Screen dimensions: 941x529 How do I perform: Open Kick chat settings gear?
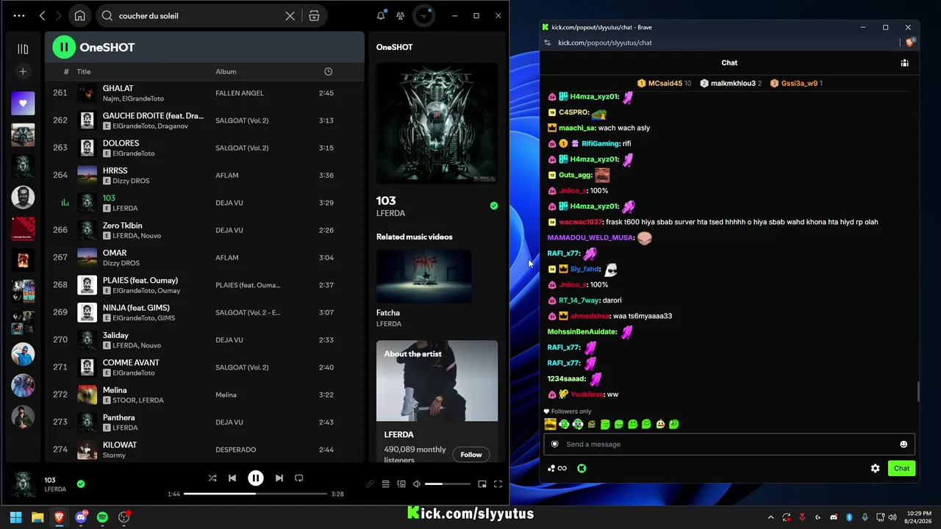[875, 468]
